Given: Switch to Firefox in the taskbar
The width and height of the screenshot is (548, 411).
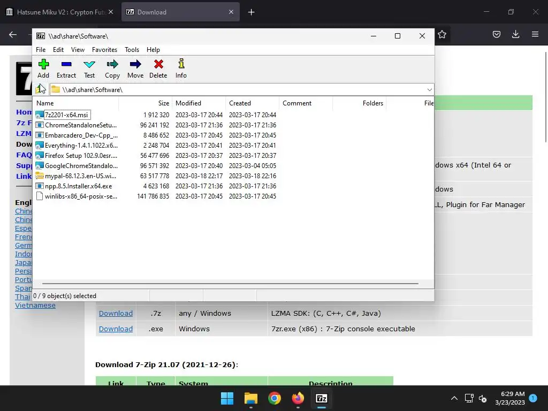Looking at the screenshot, I should click(298, 398).
